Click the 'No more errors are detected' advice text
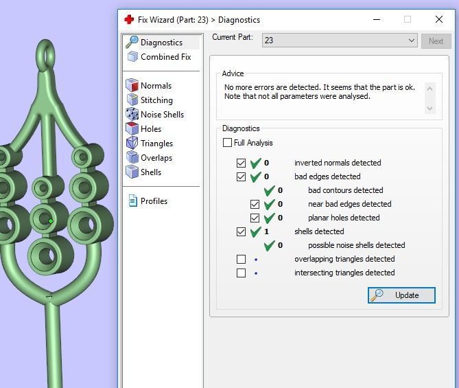Viewport: 459px width, 388px height. [x=319, y=92]
